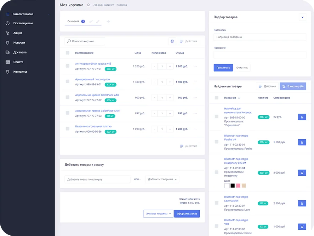Click the Доставка truck icon
The image size is (314, 236).
7,52
